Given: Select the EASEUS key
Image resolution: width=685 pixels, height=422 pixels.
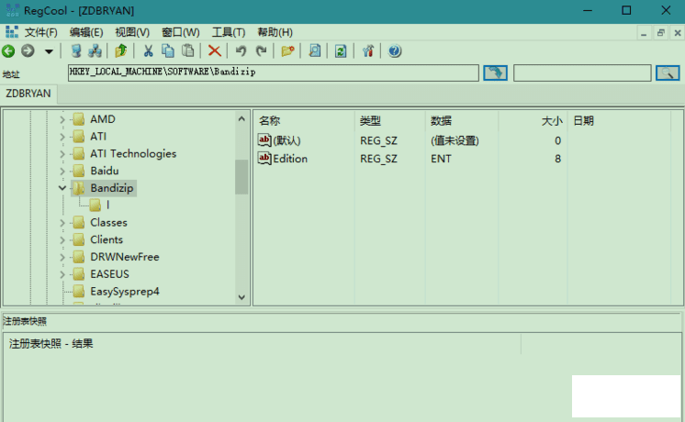Looking at the screenshot, I should (109, 274).
